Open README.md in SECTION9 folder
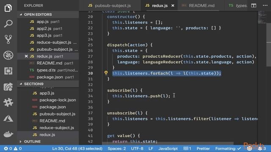The width and height of the screenshot is (271, 152). tap(48, 121)
